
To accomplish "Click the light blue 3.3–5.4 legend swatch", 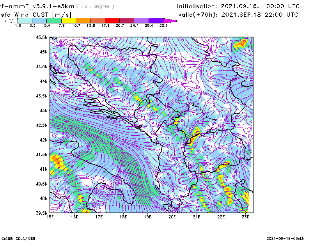I will [39, 21].
